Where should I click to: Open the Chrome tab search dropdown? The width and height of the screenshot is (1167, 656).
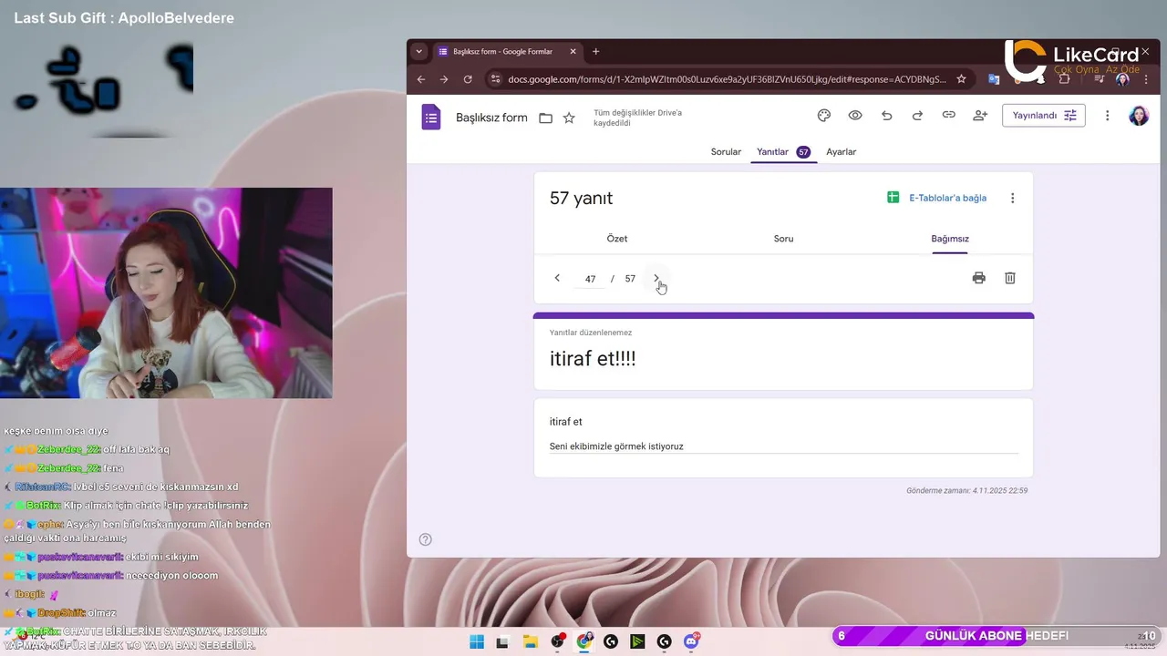pos(418,52)
